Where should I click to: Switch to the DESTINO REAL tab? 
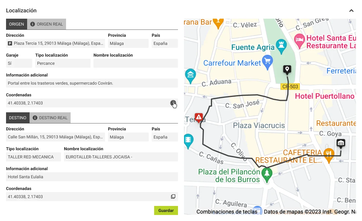[50, 118]
